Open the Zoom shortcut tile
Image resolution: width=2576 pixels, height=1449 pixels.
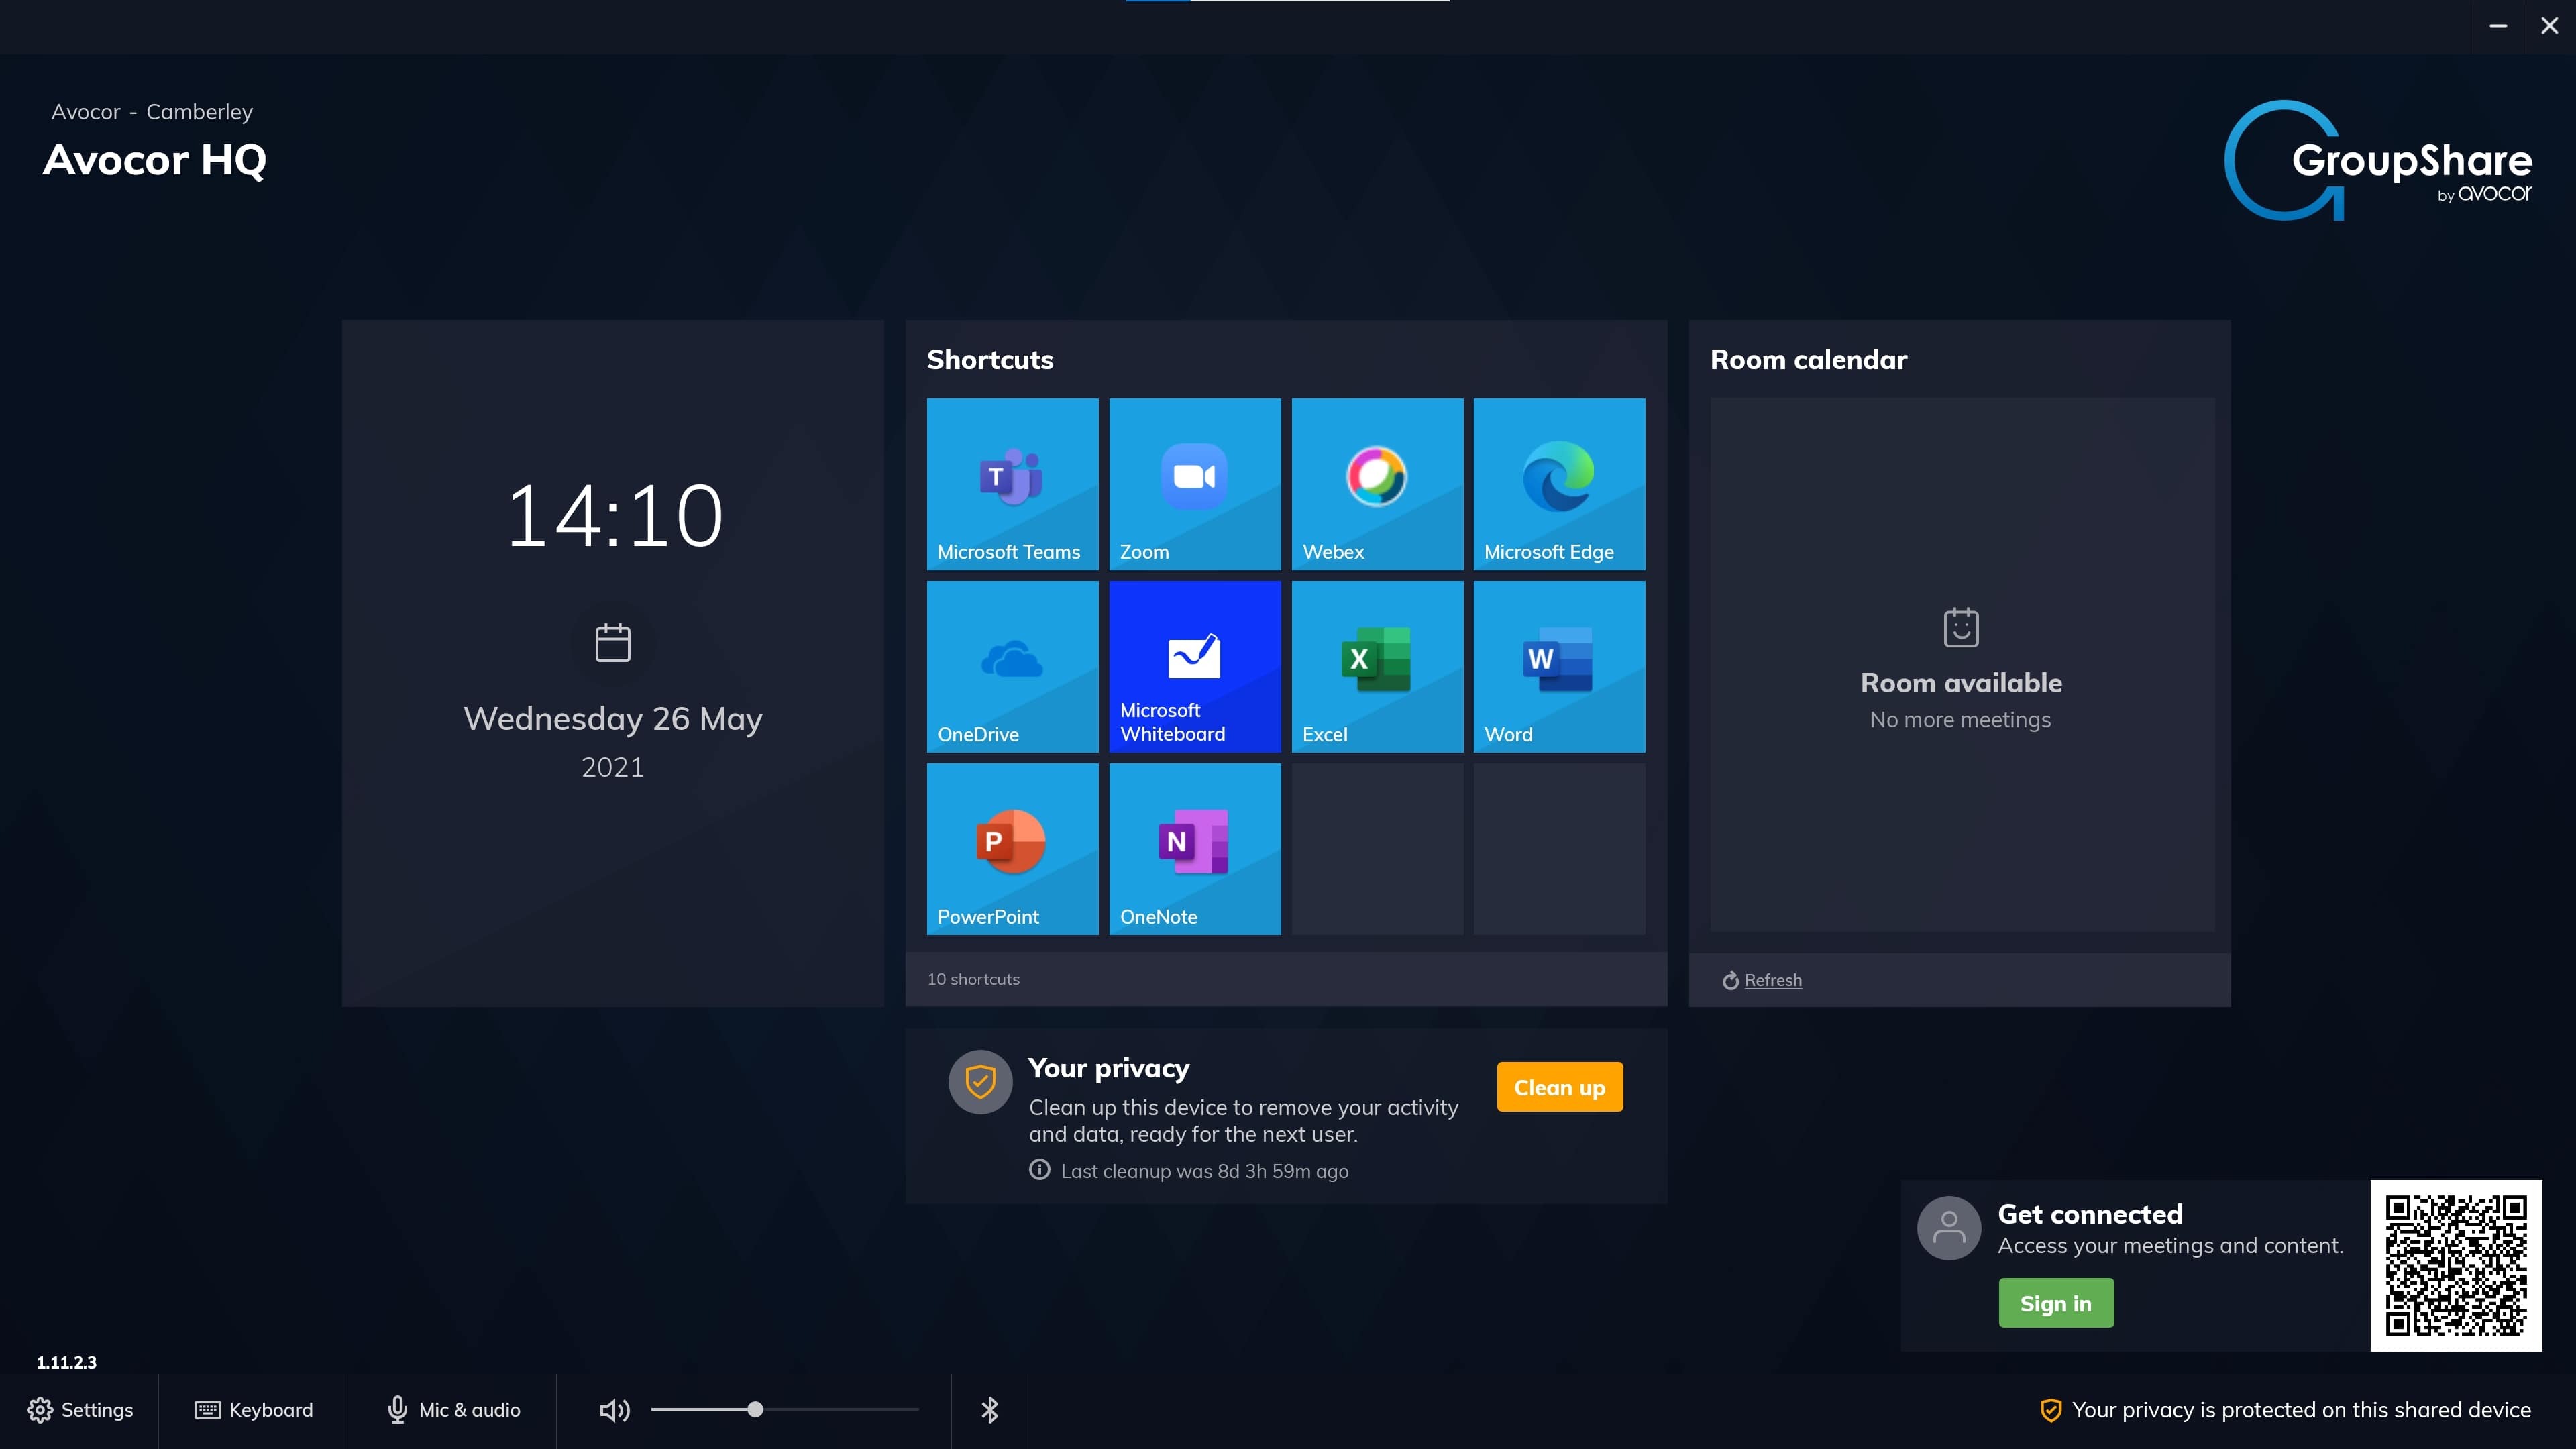pos(1194,484)
